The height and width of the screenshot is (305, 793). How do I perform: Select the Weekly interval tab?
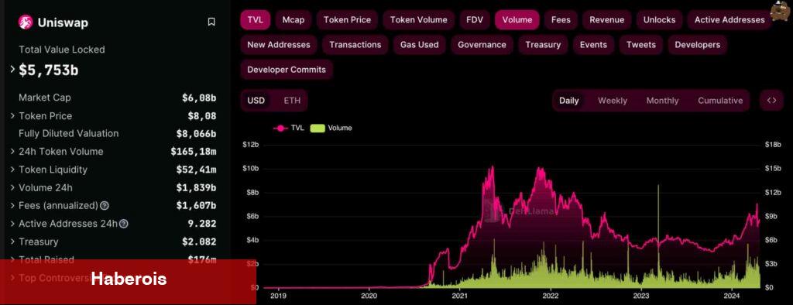[613, 100]
